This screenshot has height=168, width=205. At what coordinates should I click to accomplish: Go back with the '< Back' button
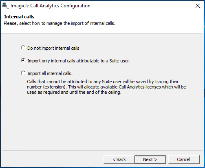point(119,159)
